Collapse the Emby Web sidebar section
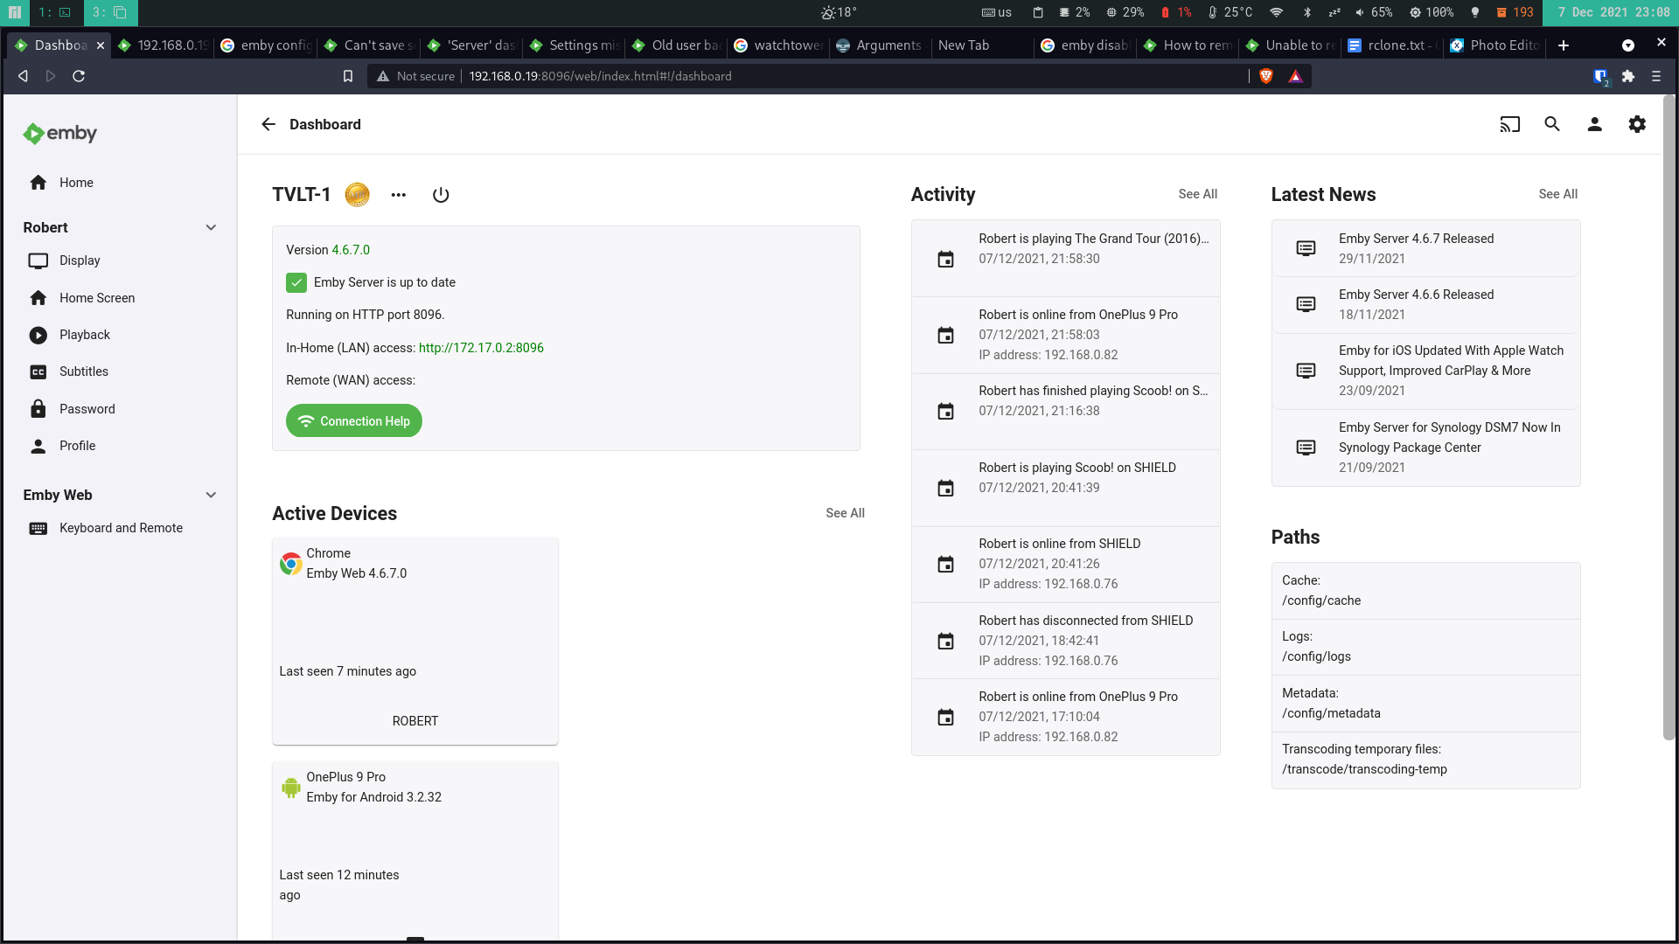Image resolution: width=1679 pixels, height=944 pixels. coord(211,495)
